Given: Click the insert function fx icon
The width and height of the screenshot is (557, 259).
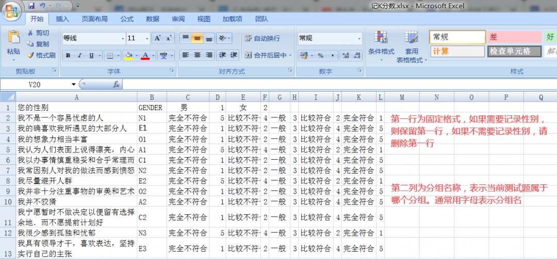Looking at the screenshot, I should point(116,84).
